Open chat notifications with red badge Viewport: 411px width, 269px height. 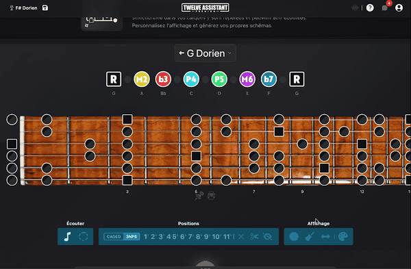point(385,8)
